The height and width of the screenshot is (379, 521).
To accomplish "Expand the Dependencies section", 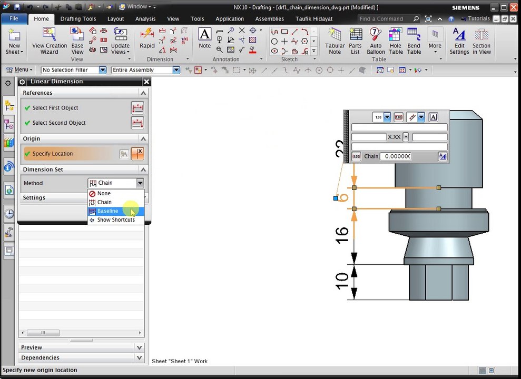I will tap(139, 358).
